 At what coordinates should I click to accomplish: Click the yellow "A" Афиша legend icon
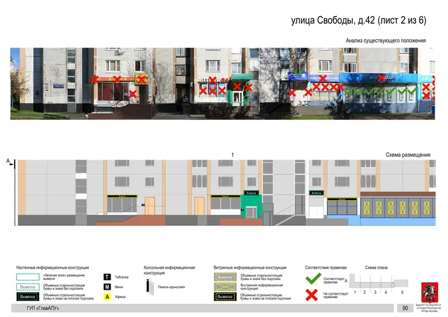tap(107, 297)
